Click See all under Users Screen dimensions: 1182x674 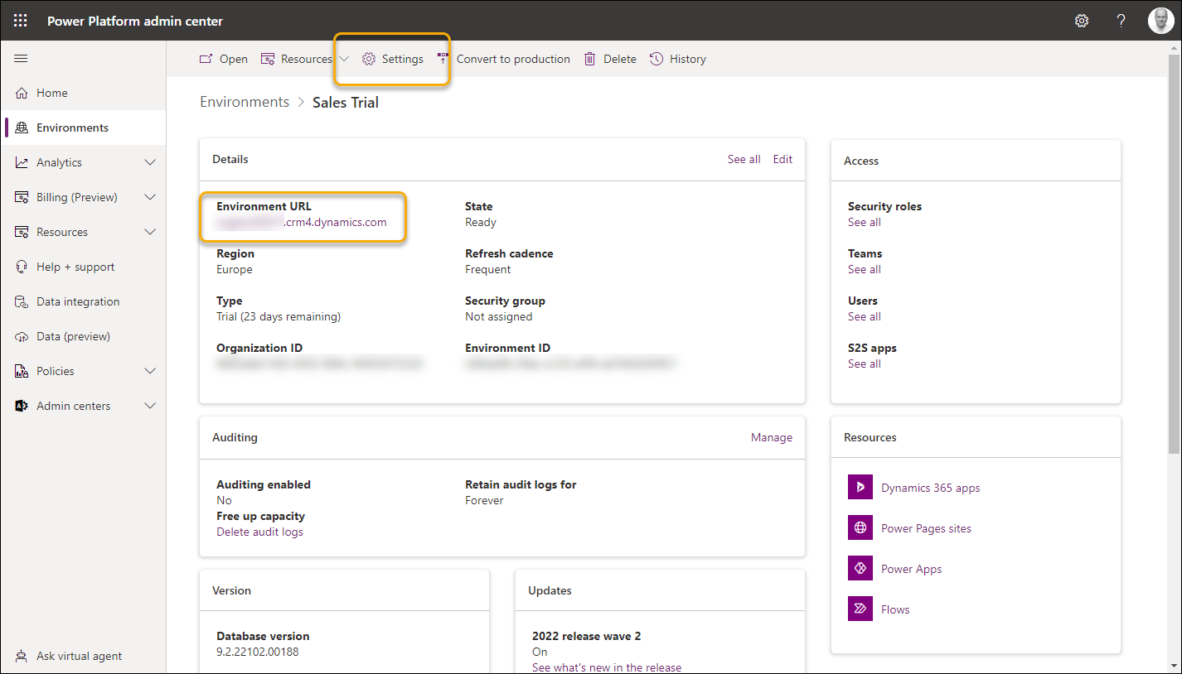pyautogui.click(x=865, y=316)
